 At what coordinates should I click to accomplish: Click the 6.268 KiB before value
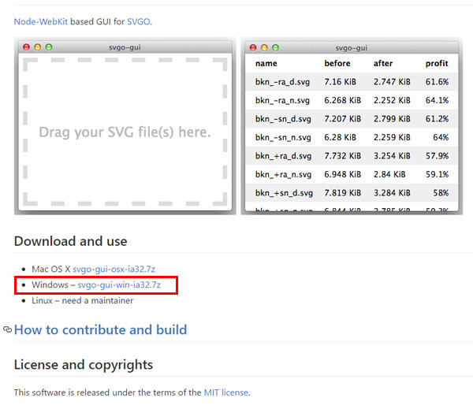tap(343, 100)
